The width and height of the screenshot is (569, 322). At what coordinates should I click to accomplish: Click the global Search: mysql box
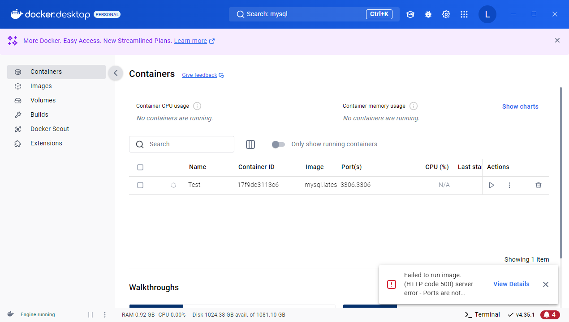314,14
